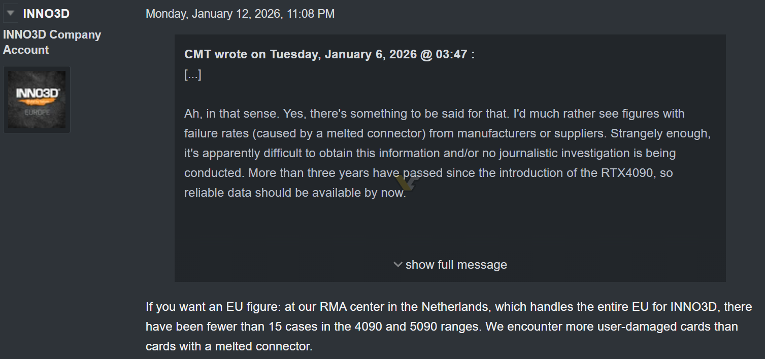The width and height of the screenshot is (765, 359).
Task: Click the "INNO3D Company Account" user title
Action: click(52, 42)
